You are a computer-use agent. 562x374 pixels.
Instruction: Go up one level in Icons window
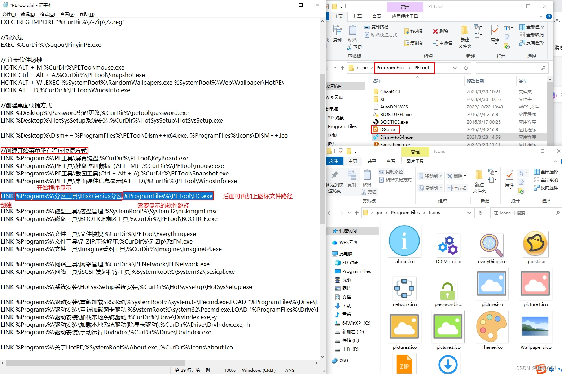[357, 213]
